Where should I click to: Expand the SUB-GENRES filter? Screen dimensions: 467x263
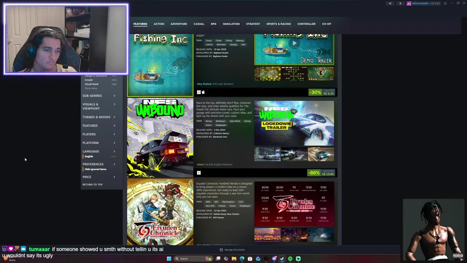[99, 96]
